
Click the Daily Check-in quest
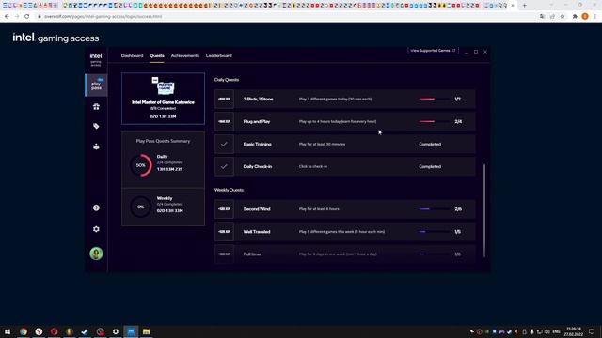[x=345, y=167]
